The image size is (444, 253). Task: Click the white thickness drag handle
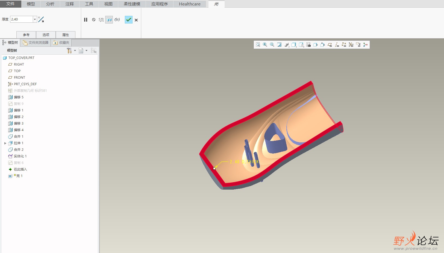coord(214,168)
